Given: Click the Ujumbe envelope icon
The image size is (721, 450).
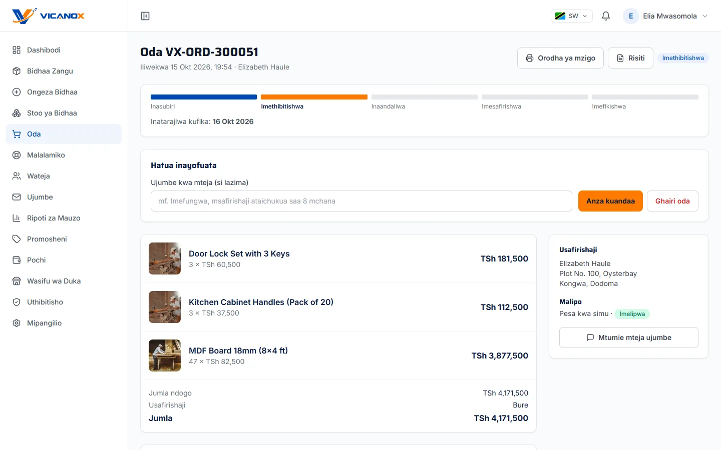Looking at the screenshot, I should coord(17,197).
